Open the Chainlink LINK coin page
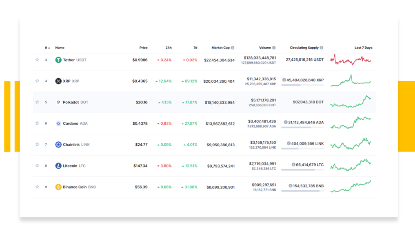415x233 pixels. click(x=76, y=145)
